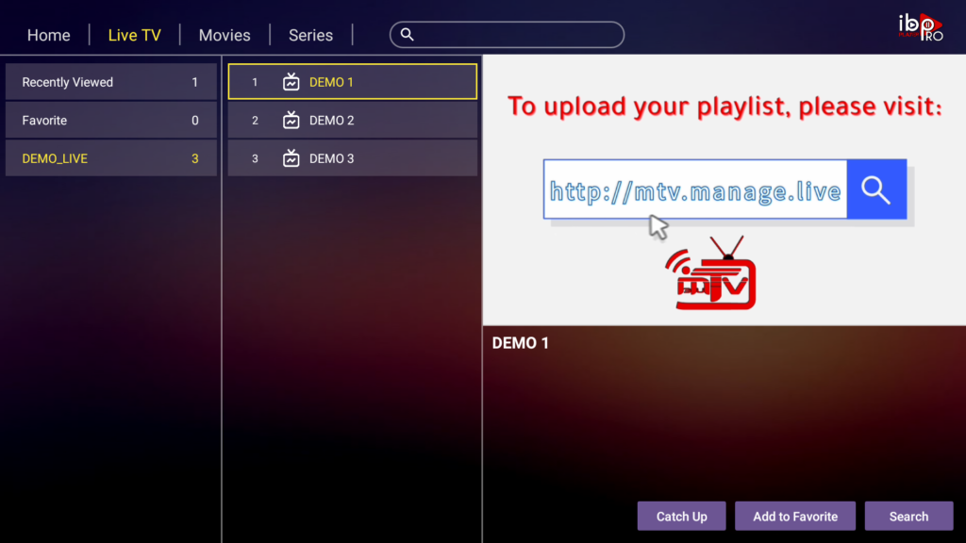The image size is (966, 543).
Task: Open the Home tab
Action: coord(49,35)
